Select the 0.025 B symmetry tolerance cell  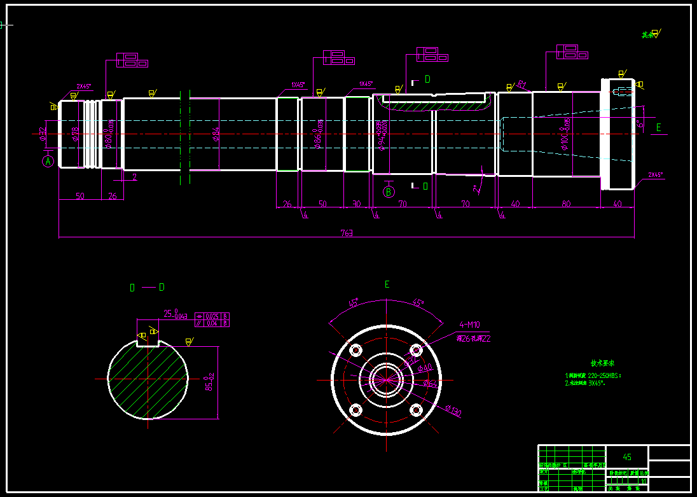click(x=212, y=316)
